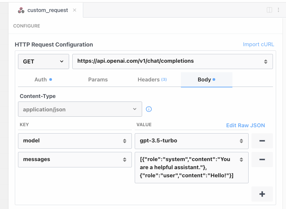The image size is (286, 209).
Task: Click the HTTP Request Configuration heading
Action: (54, 44)
